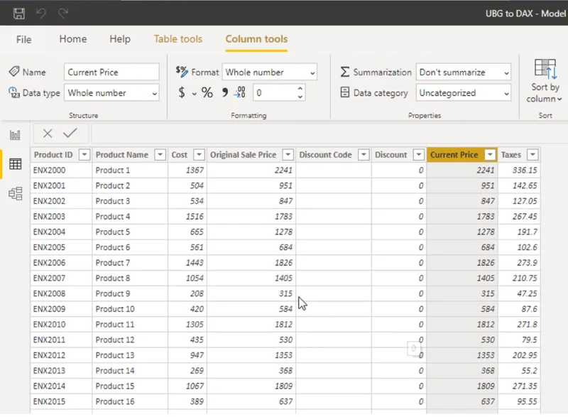Open the Format dropdown
568x417 pixels.
click(270, 72)
